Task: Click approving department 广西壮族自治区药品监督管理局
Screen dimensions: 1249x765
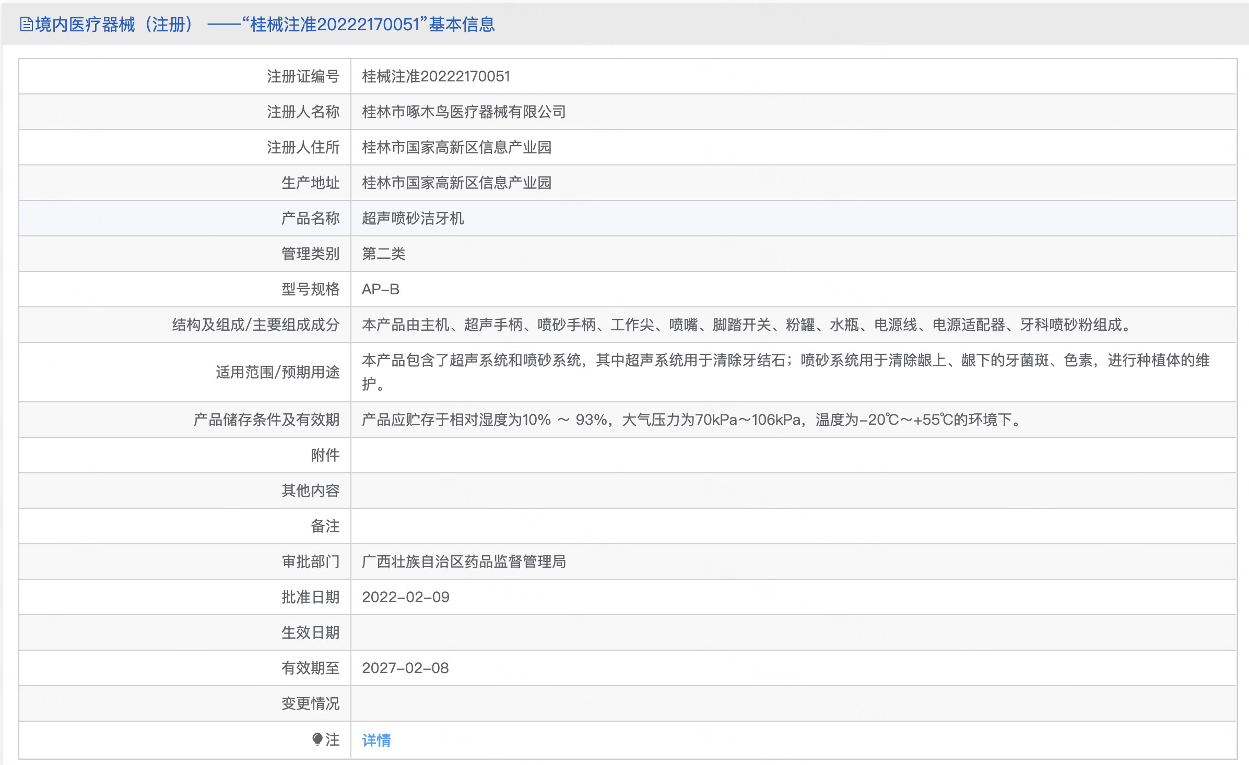Action: [464, 562]
